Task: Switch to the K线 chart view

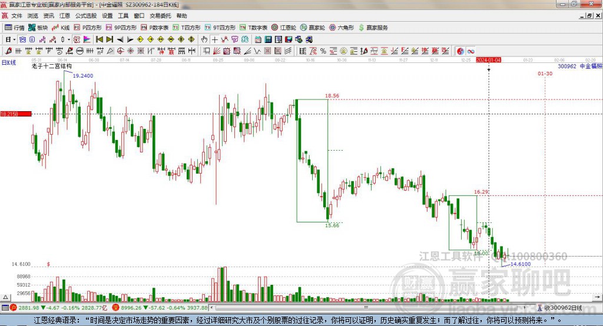Action: pos(61,28)
